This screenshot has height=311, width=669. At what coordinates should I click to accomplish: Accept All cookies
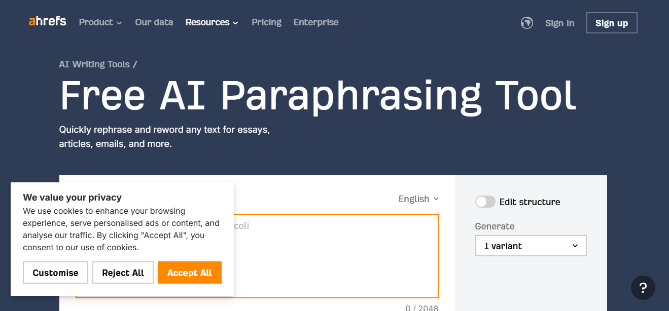click(190, 273)
